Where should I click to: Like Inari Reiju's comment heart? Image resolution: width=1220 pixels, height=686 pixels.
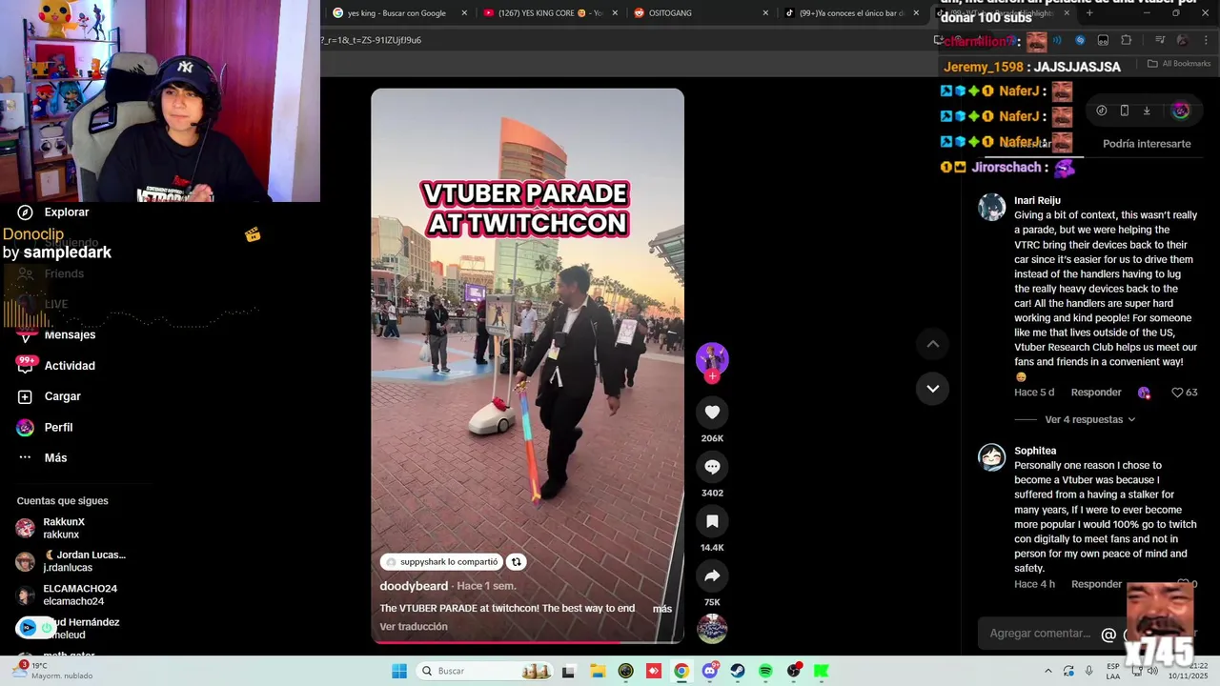pyautogui.click(x=1177, y=393)
